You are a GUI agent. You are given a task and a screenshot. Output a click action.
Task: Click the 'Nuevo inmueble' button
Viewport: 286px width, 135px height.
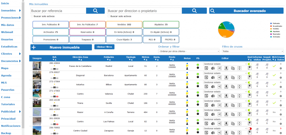61,47
